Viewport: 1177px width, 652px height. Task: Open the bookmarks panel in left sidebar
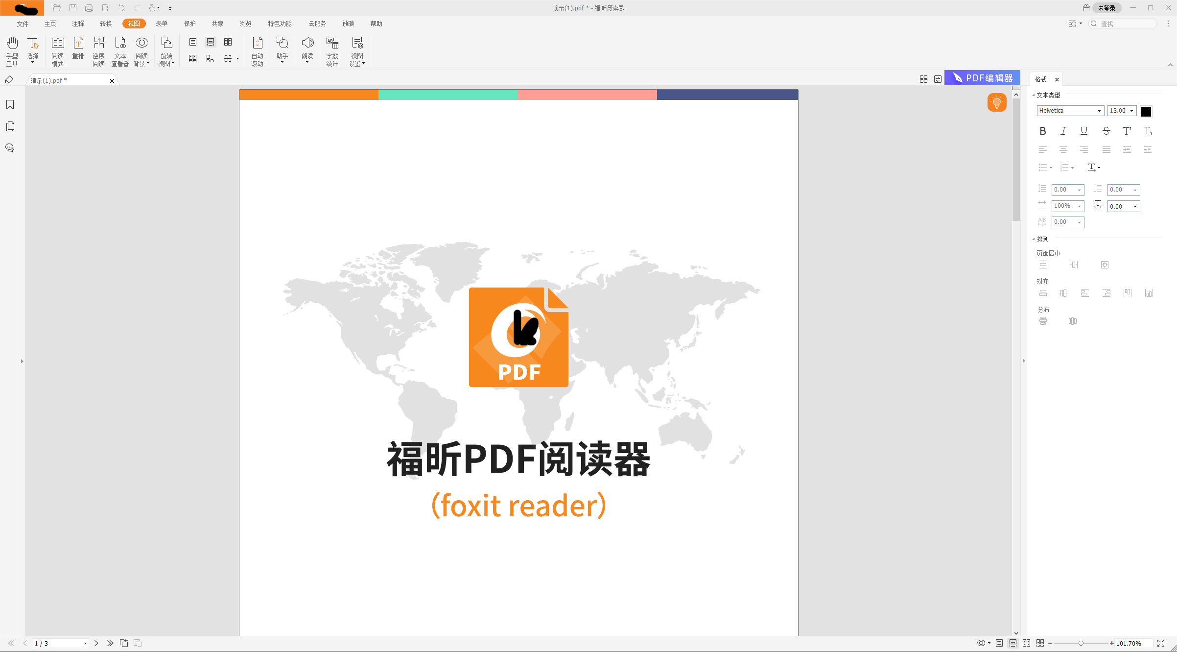click(10, 104)
